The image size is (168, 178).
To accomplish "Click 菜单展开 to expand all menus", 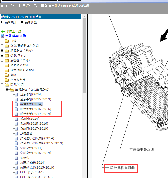I will [x=11, y=22].
